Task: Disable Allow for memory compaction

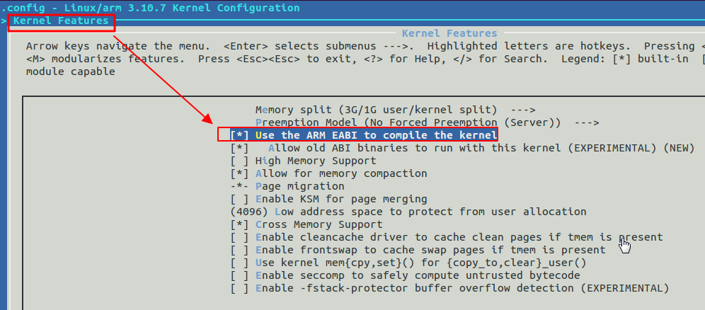Action: point(328,173)
